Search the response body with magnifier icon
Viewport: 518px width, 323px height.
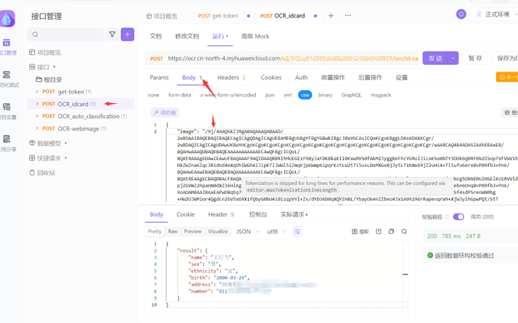(404, 231)
